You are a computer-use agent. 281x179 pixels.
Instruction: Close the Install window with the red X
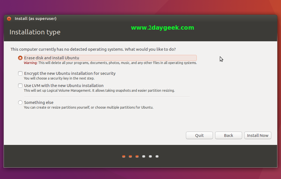click(x=9, y=19)
